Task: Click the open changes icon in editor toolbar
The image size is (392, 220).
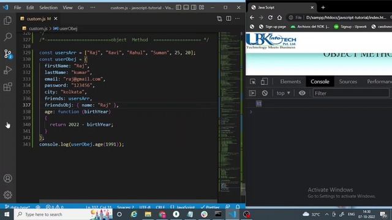Action: coord(219,19)
